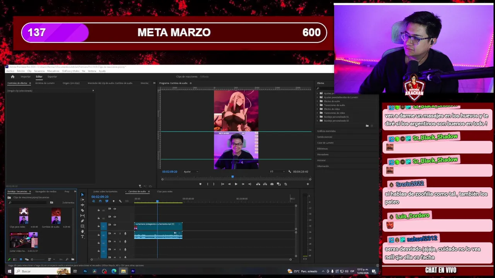Select the Selection tool in the timeline toolbar
495x278 pixels.
82,195
